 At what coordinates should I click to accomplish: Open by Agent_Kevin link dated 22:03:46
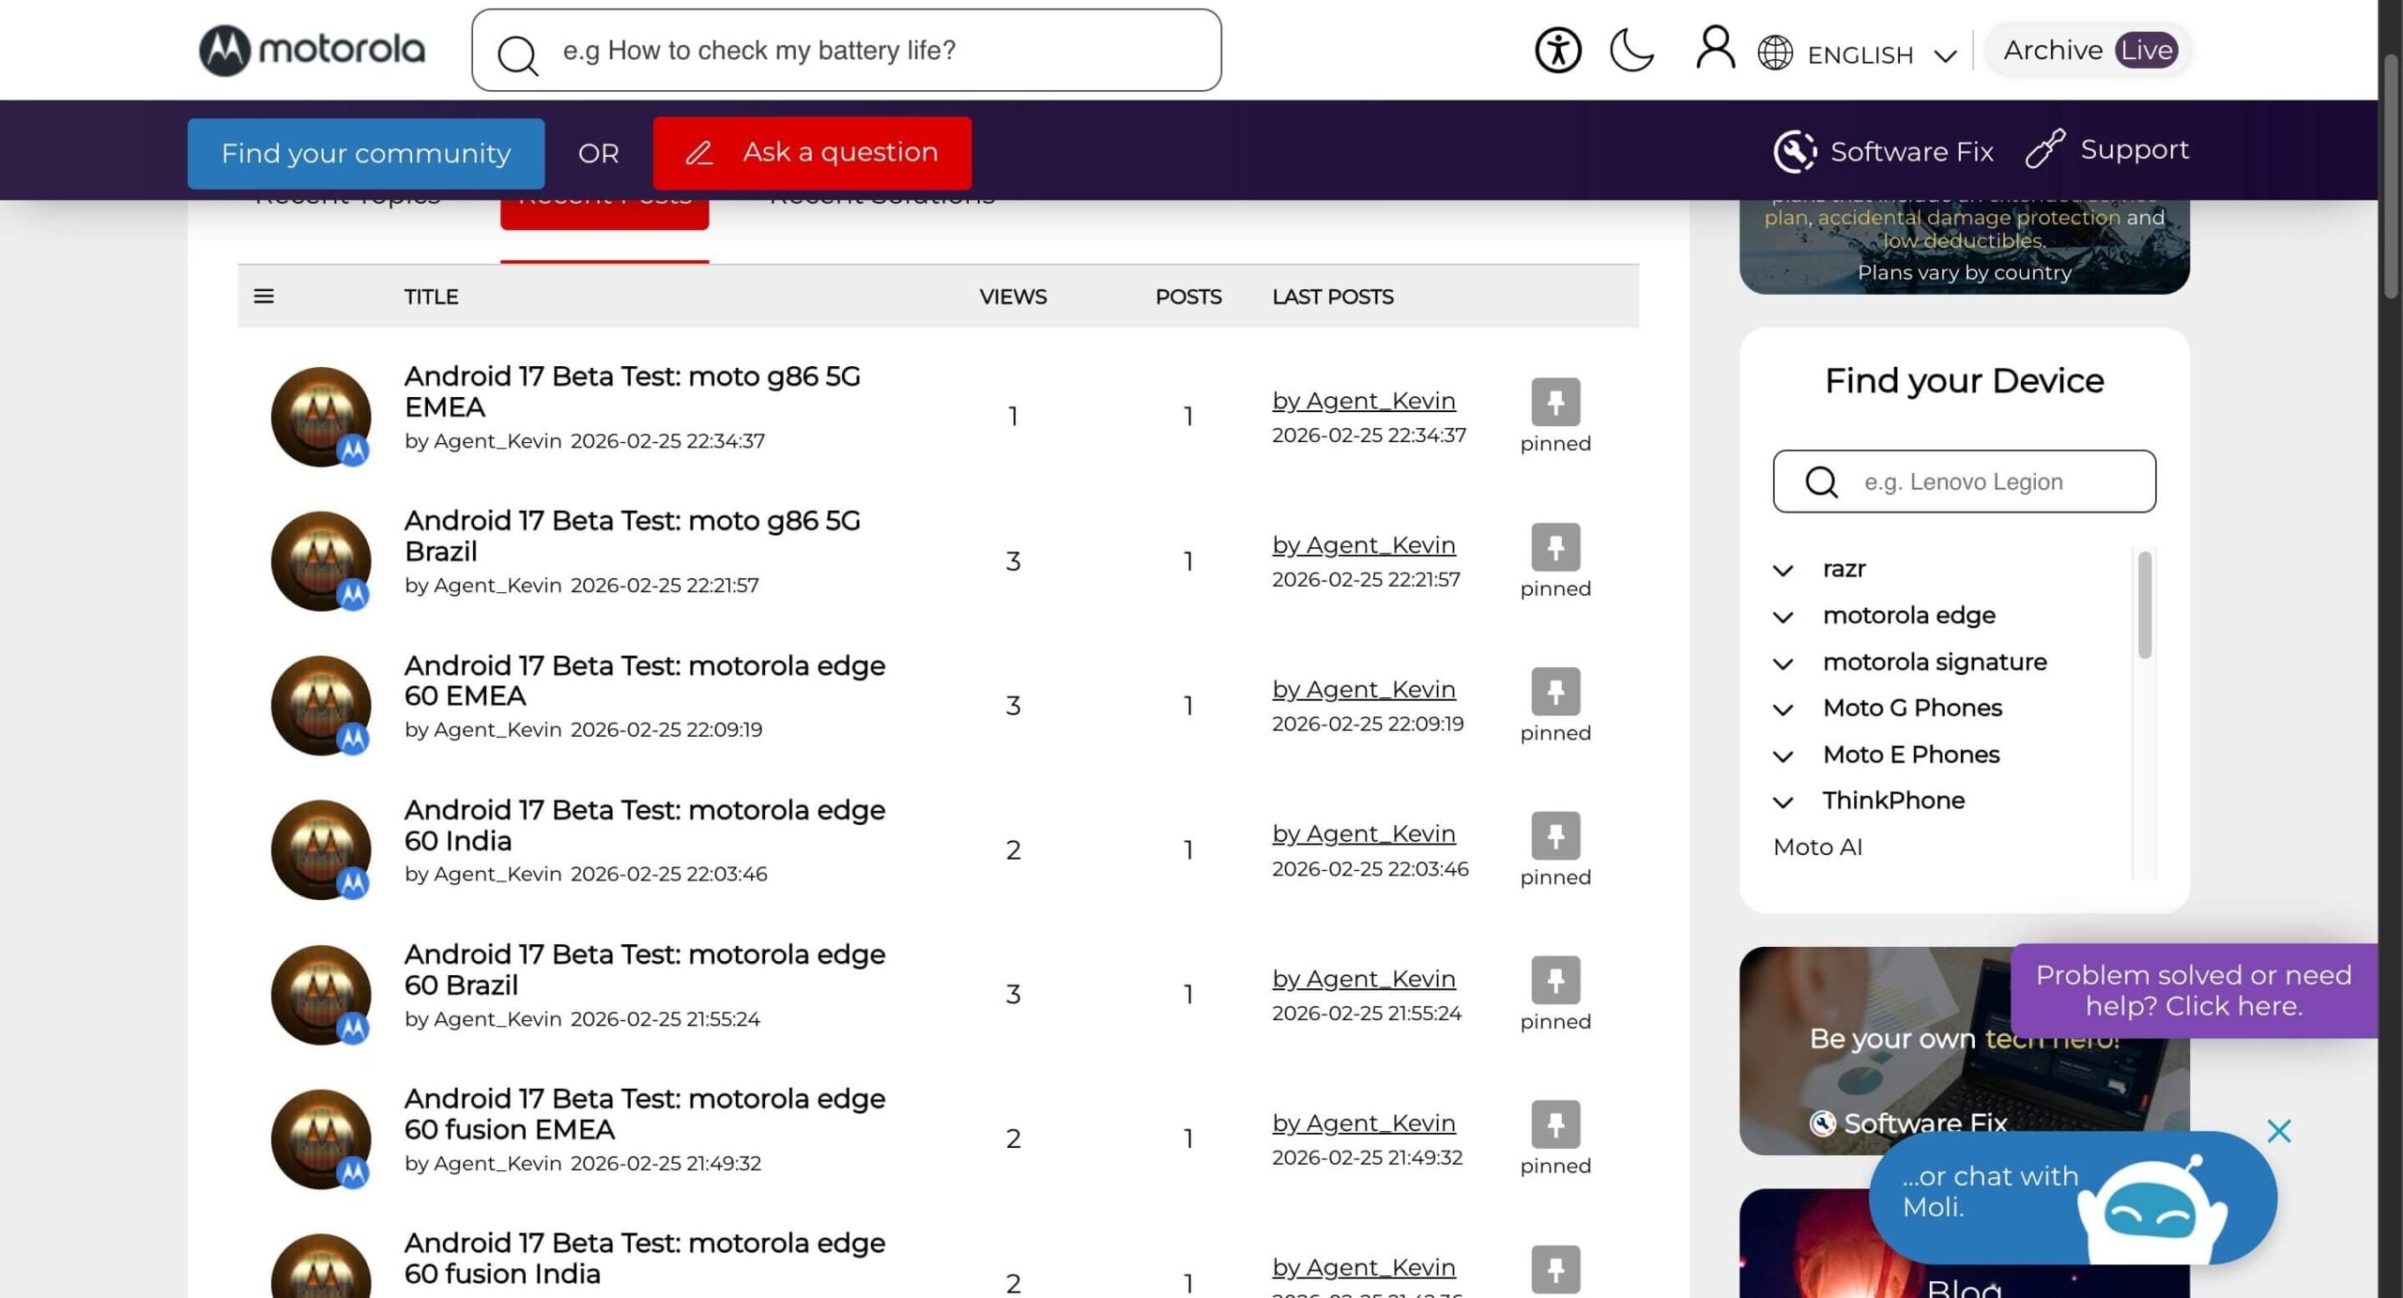point(1364,834)
